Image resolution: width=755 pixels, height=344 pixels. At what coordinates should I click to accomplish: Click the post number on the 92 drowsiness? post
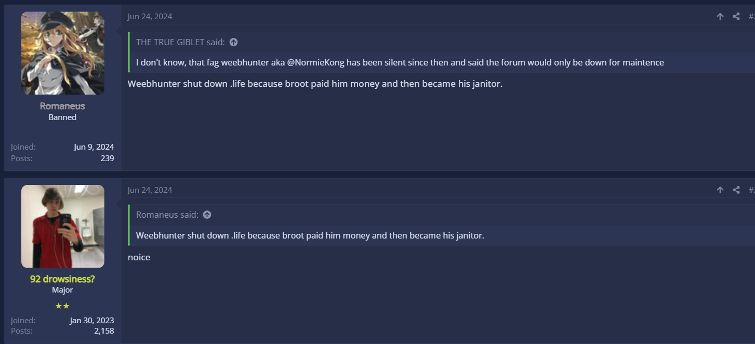point(751,190)
